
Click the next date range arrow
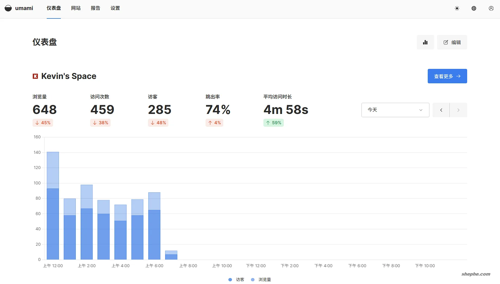pos(458,110)
